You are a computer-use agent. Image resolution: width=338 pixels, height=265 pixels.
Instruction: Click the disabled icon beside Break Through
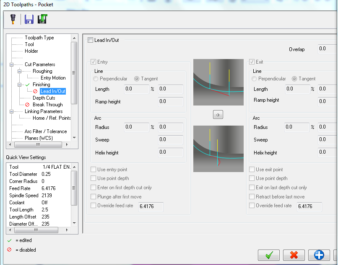pos(27,105)
